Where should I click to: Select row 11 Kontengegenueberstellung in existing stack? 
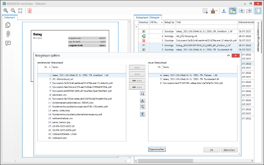tap(82, 103)
